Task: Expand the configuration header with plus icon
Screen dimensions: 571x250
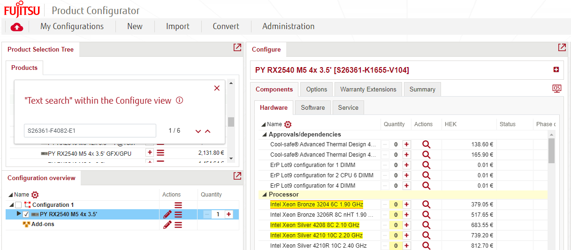Action: [x=556, y=70]
